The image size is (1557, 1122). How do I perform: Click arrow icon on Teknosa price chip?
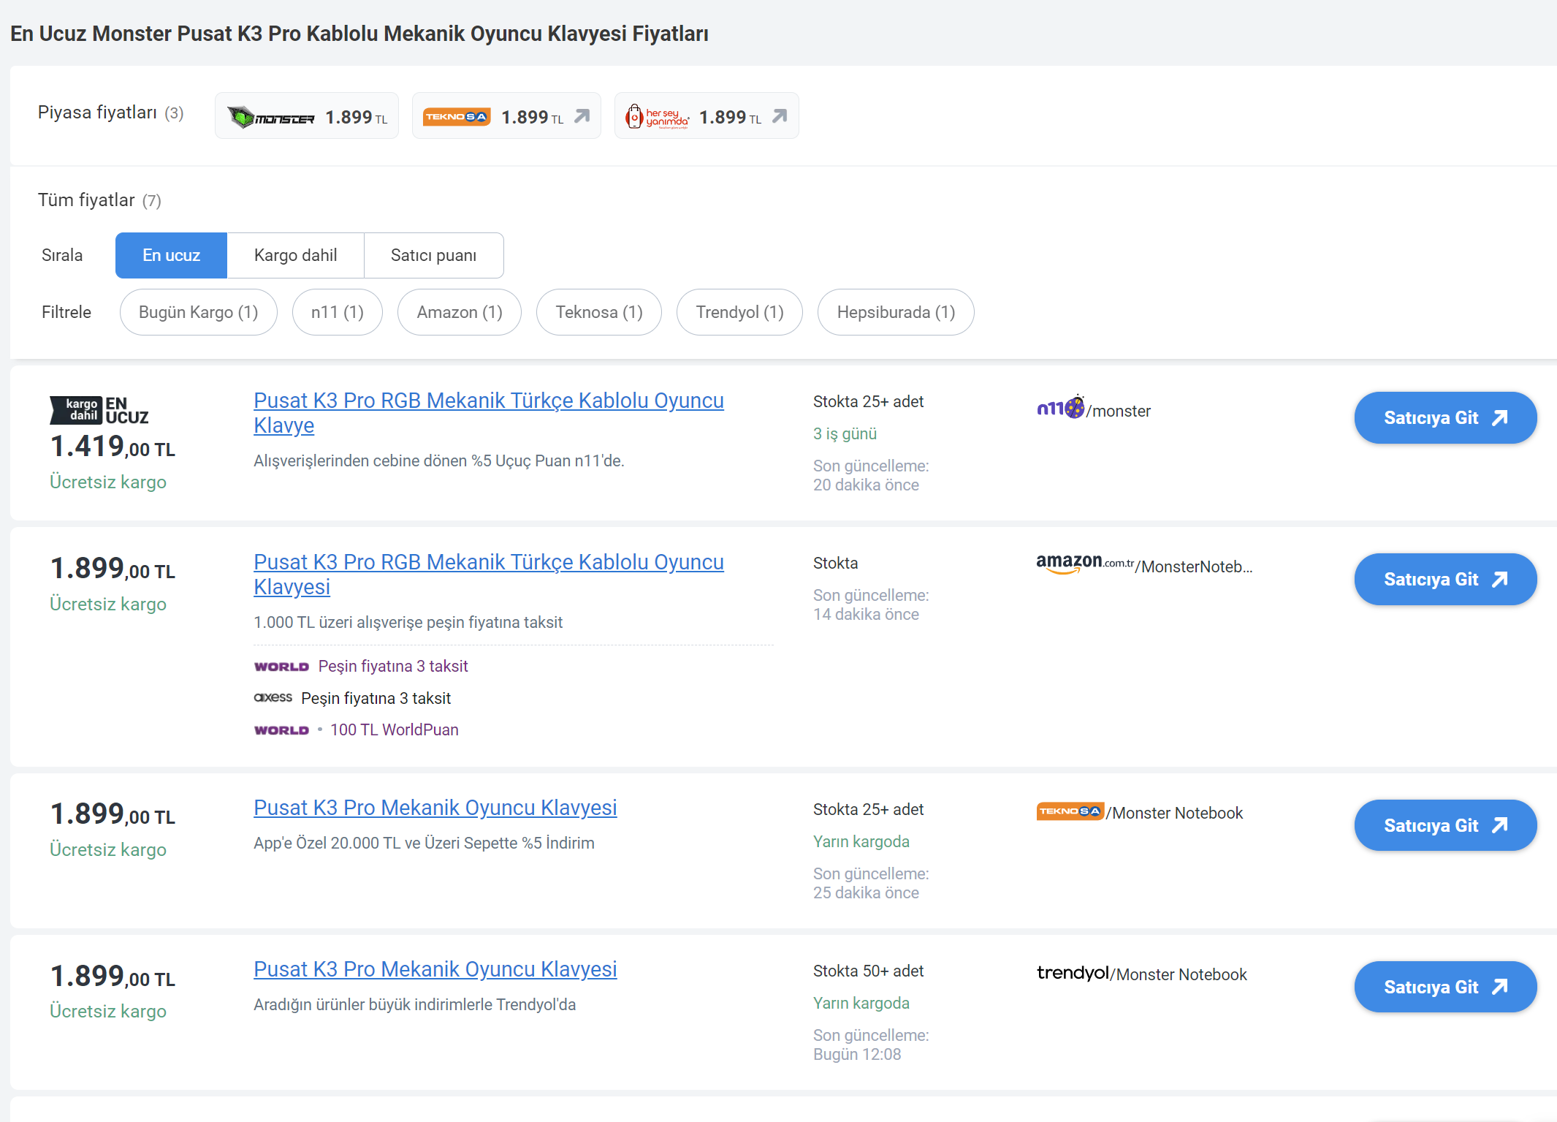coord(582,116)
